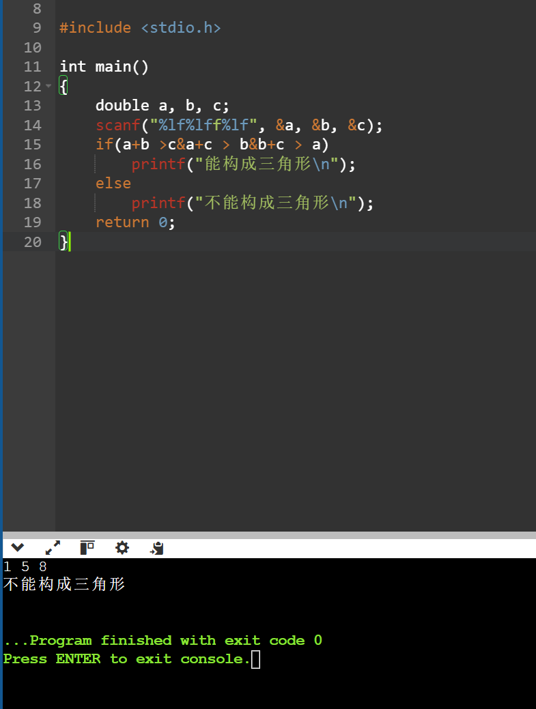Click the paste-to-console clipboard icon
This screenshot has width=536, height=709.
click(x=156, y=548)
